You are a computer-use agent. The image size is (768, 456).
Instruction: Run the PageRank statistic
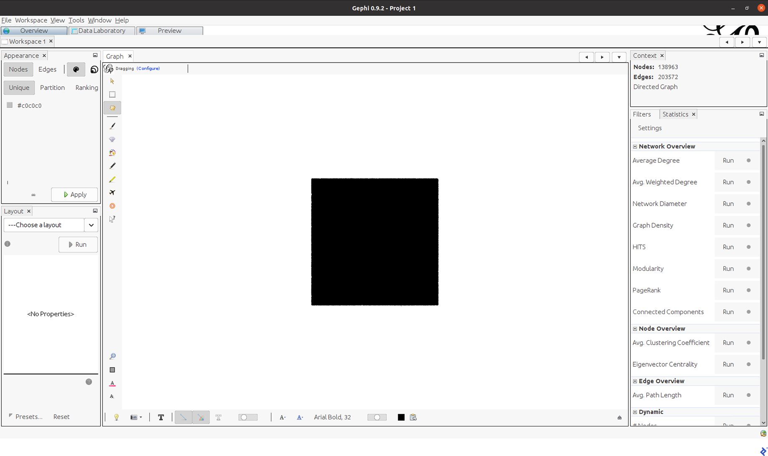click(x=728, y=290)
